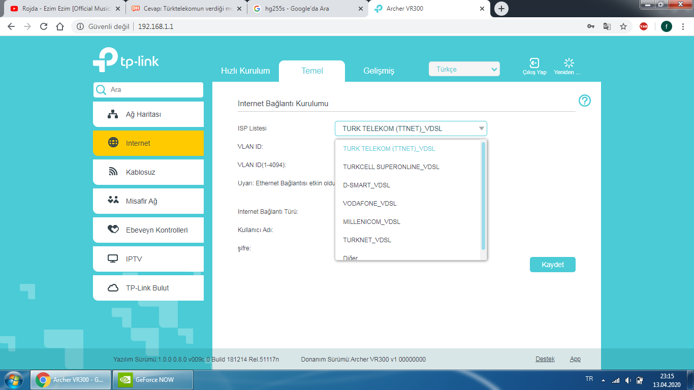Switch to the hg255s Google search tab
This screenshot has height=390, width=694.
[x=308, y=9]
